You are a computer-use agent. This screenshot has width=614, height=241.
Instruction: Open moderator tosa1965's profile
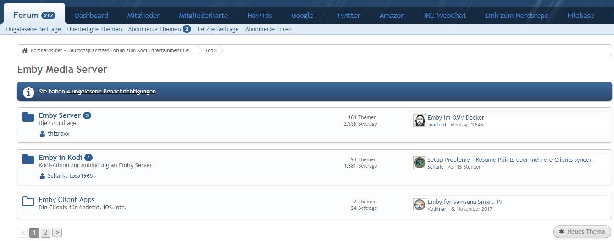pyautogui.click(x=81, y=176)
